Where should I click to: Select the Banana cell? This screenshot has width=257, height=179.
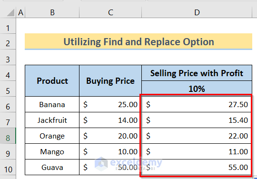[x=52, y=104]
